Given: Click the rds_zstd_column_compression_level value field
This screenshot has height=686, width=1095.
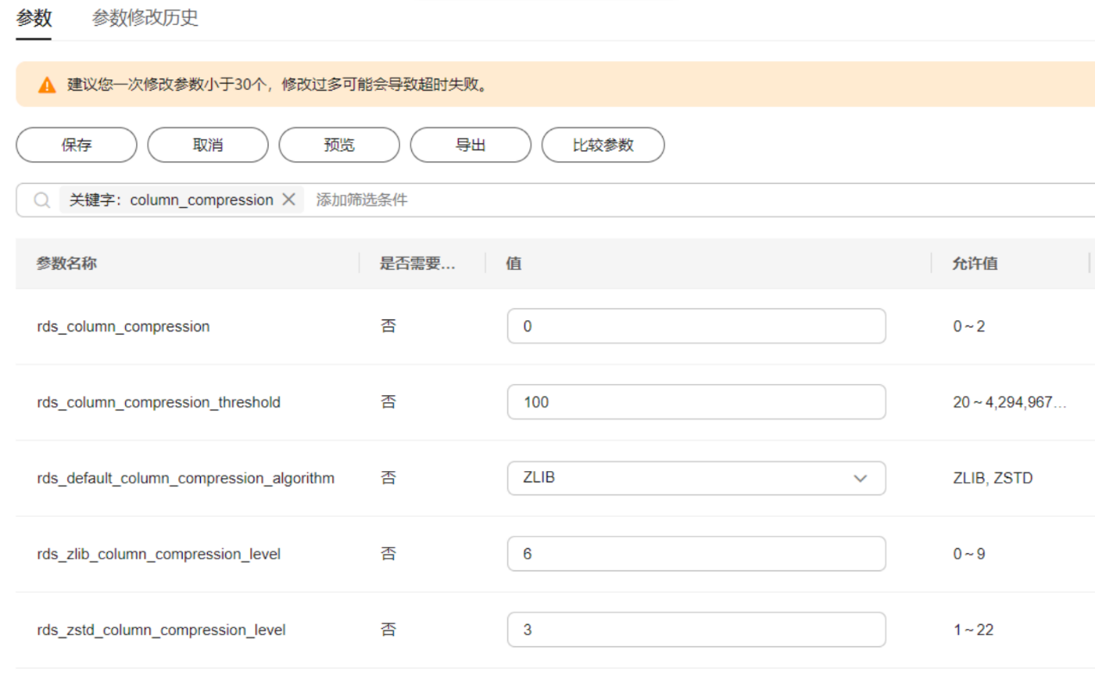Looking at the screenshot, I should 696,630.
